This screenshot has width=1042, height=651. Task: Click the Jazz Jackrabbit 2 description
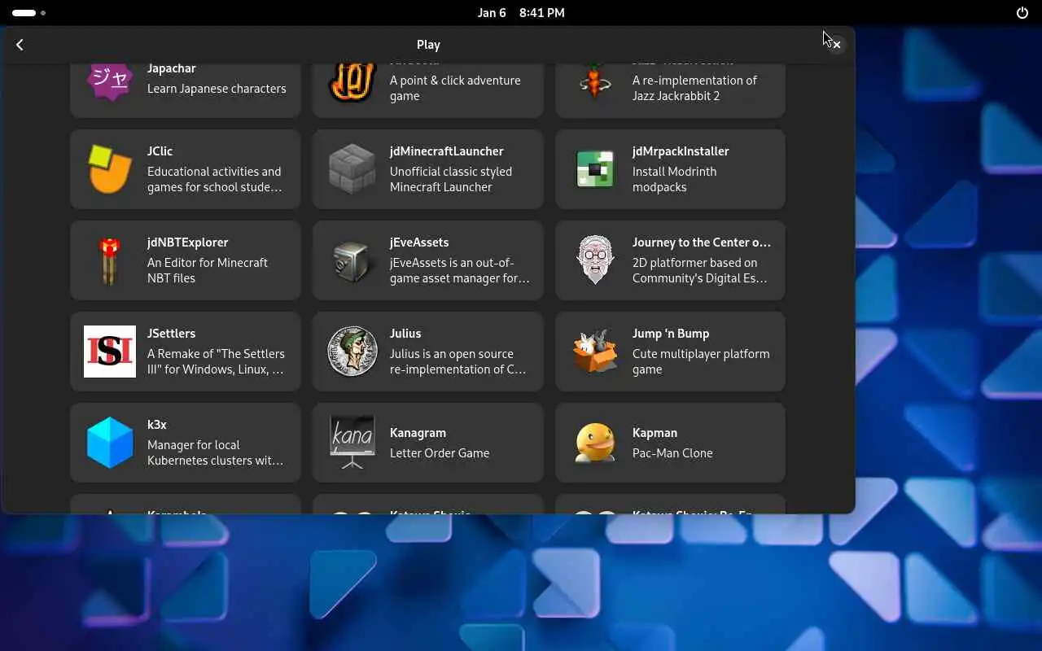(694, 88)
